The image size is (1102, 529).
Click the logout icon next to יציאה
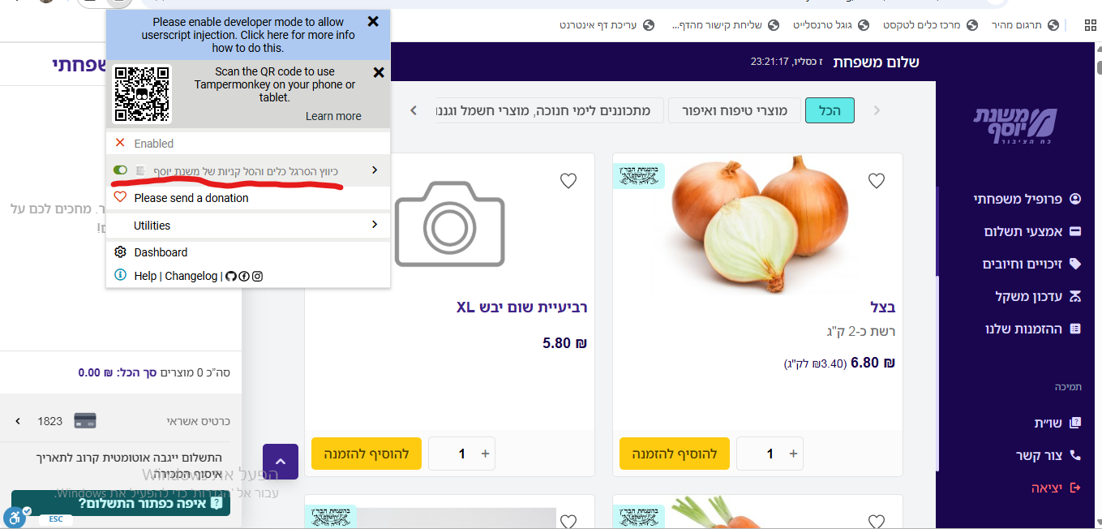(1075, 488)
